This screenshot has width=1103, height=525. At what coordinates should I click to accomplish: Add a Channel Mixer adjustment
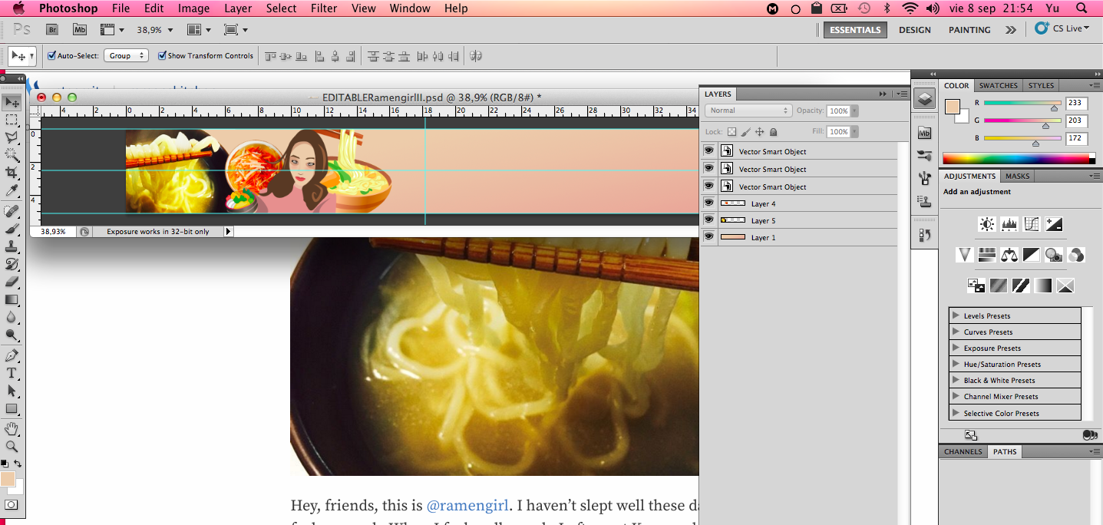click(x=1076, y=254)
